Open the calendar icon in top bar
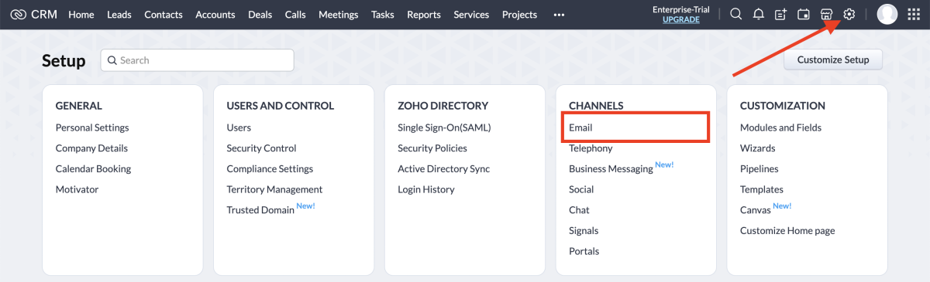The height and width of the screenshot is (282, 930). pyautogui.click(x=804, y=14)
